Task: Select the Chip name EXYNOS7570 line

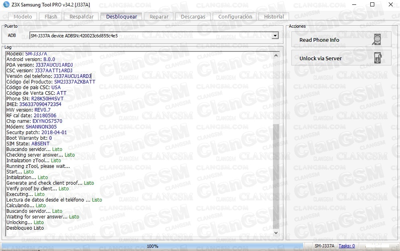Action: click(x=34, y=121)
